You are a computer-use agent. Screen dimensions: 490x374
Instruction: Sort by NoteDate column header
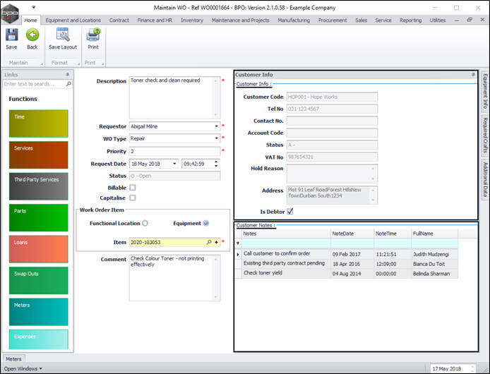(352, 234)
